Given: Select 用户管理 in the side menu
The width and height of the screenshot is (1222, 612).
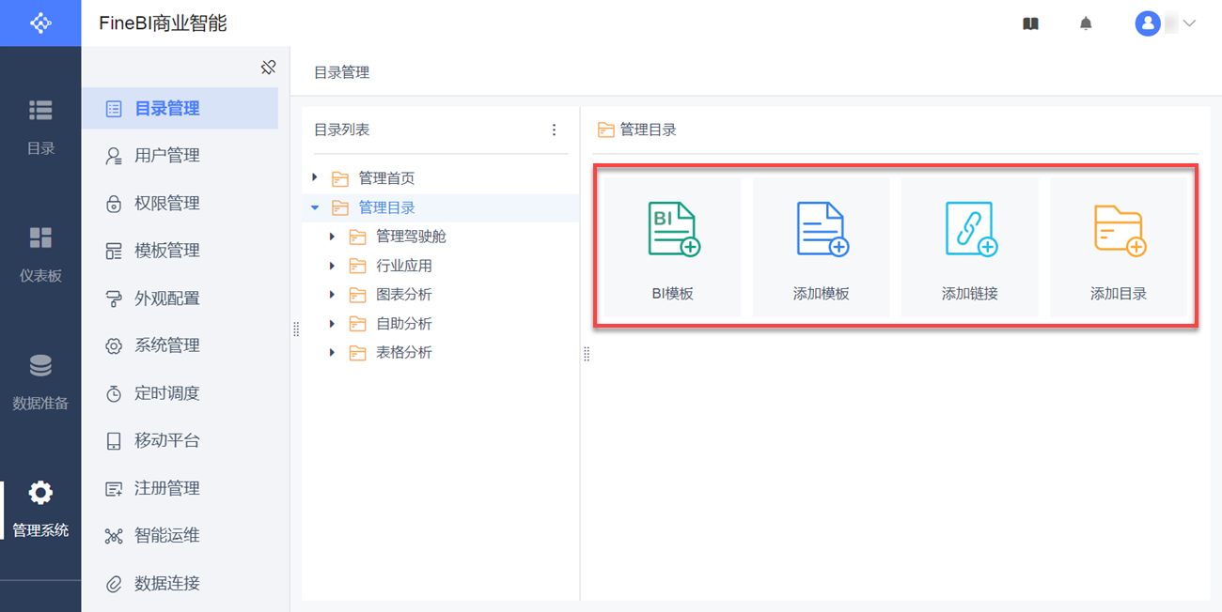Looking at the screenshot, I should point(166,156).
